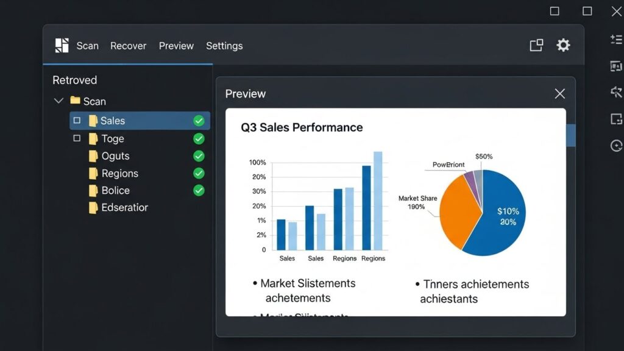Select the Edseratior folder in the tree
The height and width of the screenshot is (351, 624).
124,208
